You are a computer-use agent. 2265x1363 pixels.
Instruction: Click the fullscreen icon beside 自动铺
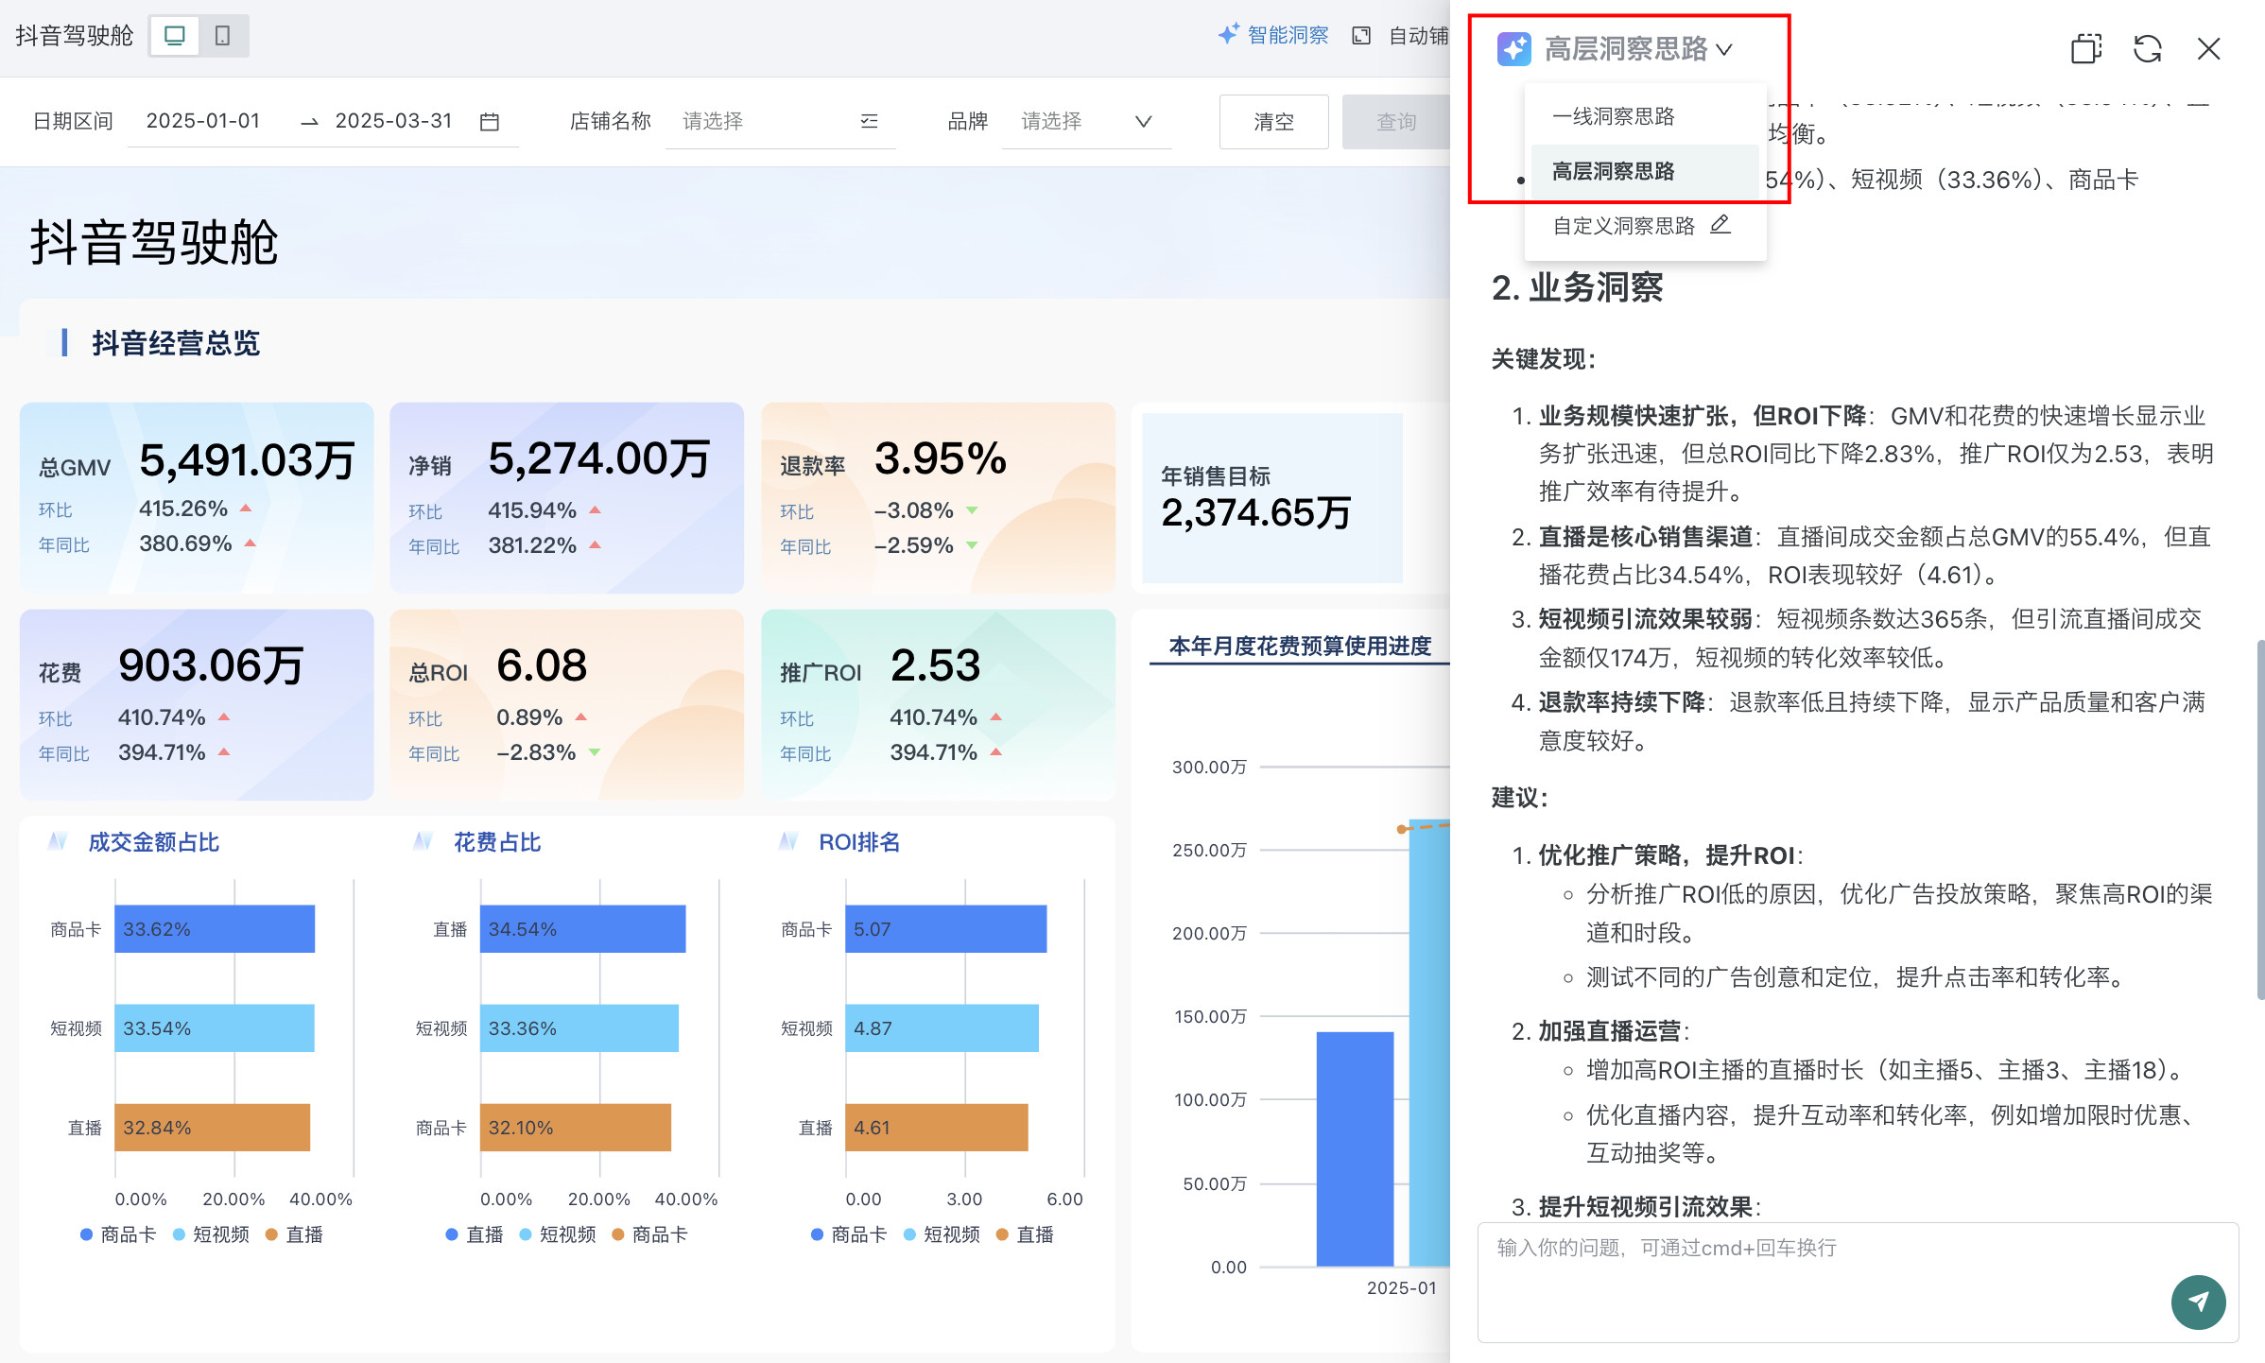pos(1361,36)
